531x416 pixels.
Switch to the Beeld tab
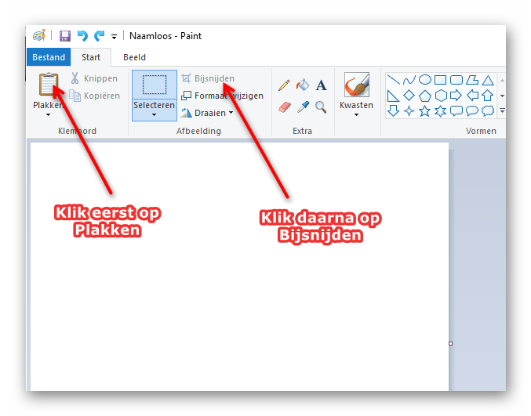pos(134,57)
